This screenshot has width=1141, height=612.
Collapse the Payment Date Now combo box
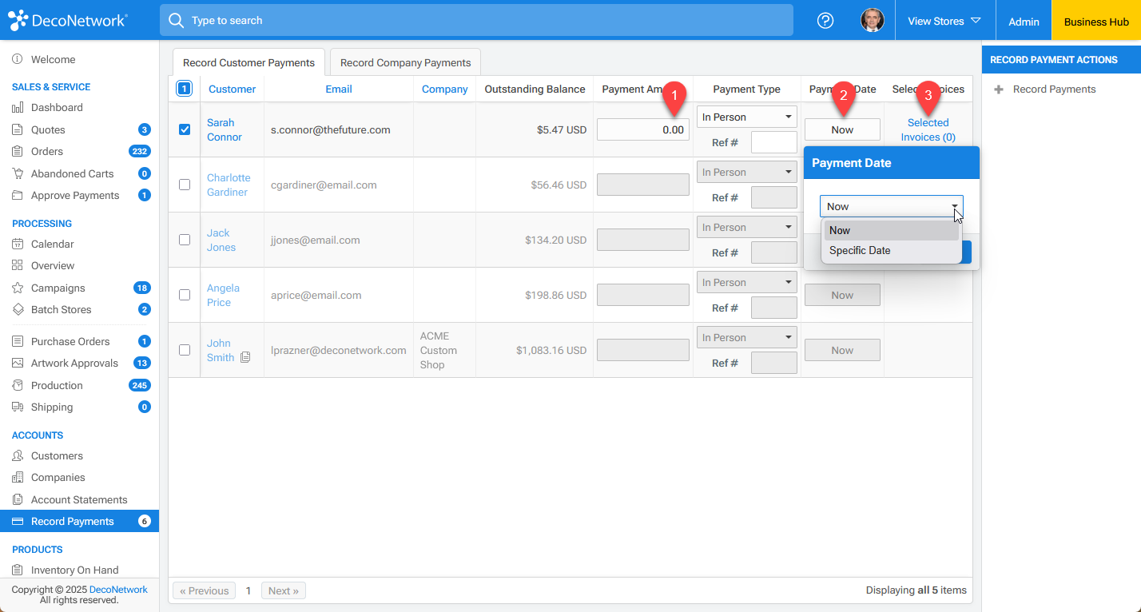[892, 206]
